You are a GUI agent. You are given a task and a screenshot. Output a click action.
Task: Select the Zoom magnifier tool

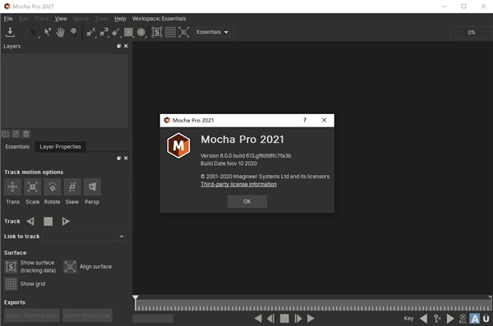point(74,32)
